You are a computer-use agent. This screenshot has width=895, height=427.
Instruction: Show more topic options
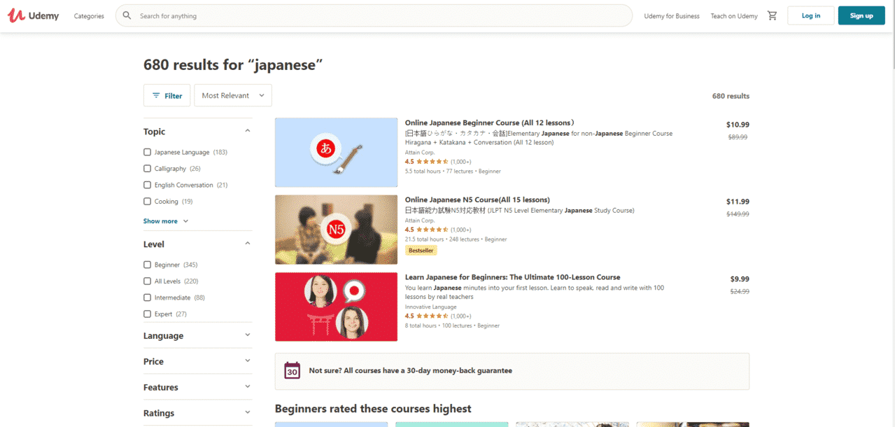click(166, 221)
